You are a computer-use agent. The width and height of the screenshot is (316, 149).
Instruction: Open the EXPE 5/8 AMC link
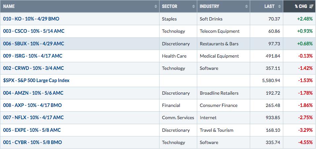[32, 130]
